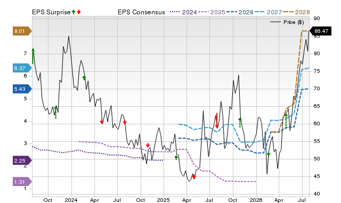Click the red surprise arrow after October 2024

tap(148, 145)
